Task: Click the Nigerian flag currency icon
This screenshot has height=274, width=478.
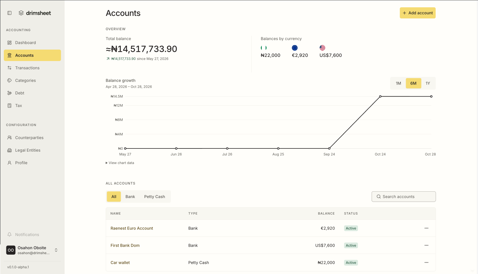Action: [x=264, y=48]
